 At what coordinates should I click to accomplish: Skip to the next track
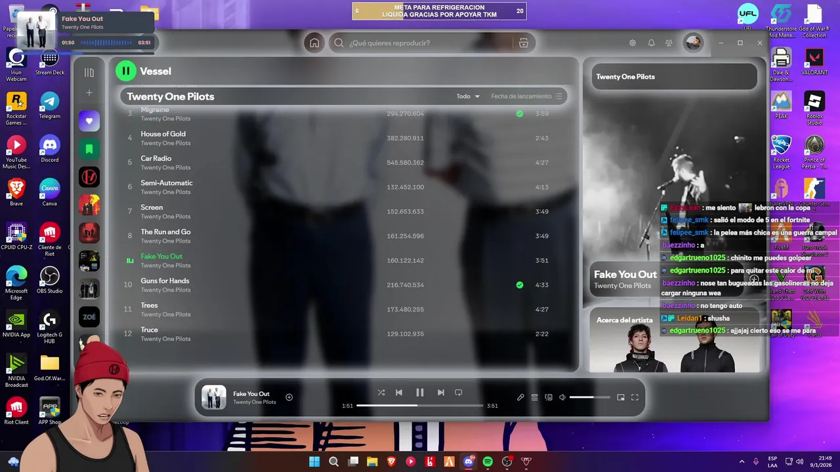point(441,393)
